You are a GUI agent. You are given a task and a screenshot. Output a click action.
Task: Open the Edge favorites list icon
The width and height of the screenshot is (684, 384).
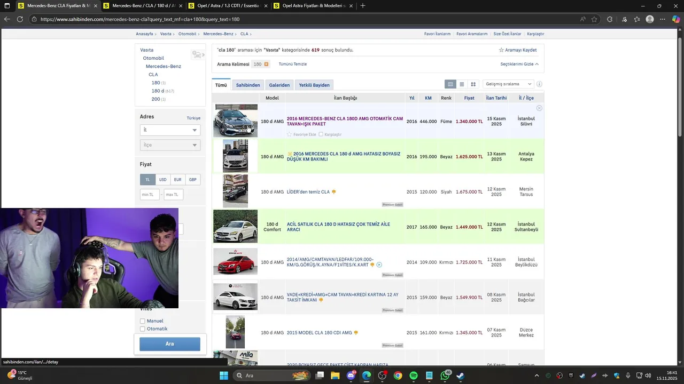(x=637, y=19)
